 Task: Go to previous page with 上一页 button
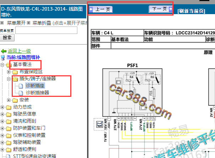click(x=101, y=9)
